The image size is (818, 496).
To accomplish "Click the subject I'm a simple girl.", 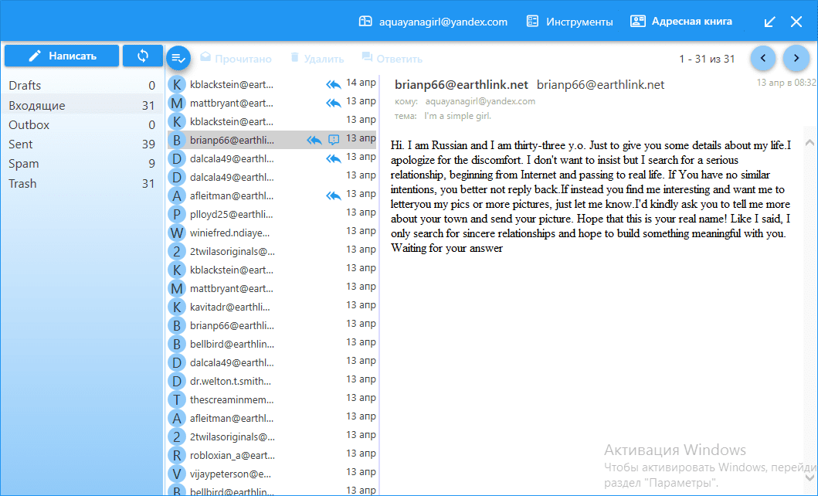I will pyautogui.click(x=457, y=116).
